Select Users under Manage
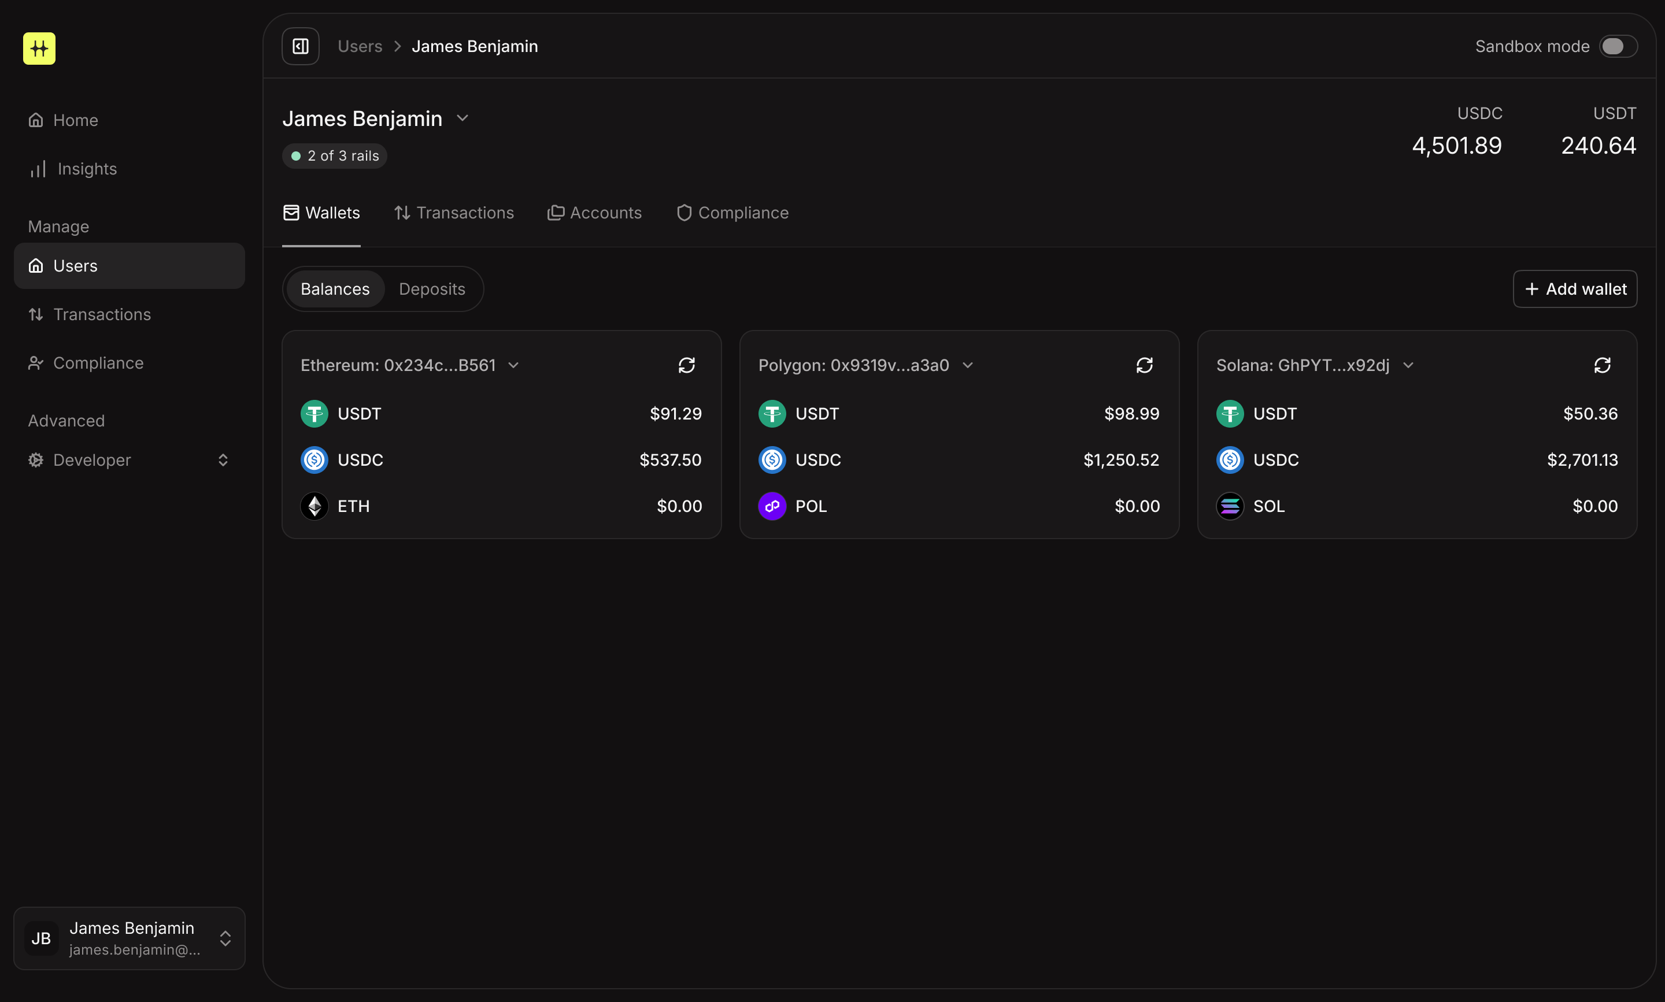This screenshot has height=1002, width=1665. click(129, 266)
